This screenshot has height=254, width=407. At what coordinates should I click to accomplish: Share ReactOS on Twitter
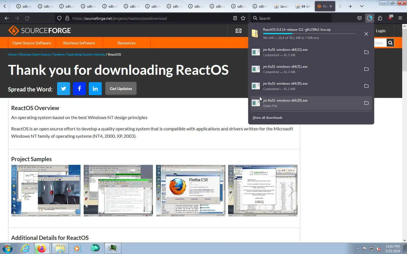click(x=64, y=89)
